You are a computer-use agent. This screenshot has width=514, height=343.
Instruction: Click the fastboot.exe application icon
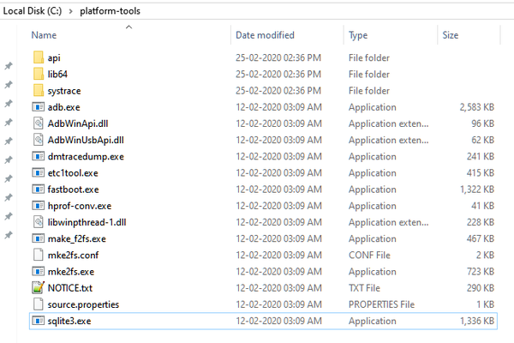[x=39, y=189]
